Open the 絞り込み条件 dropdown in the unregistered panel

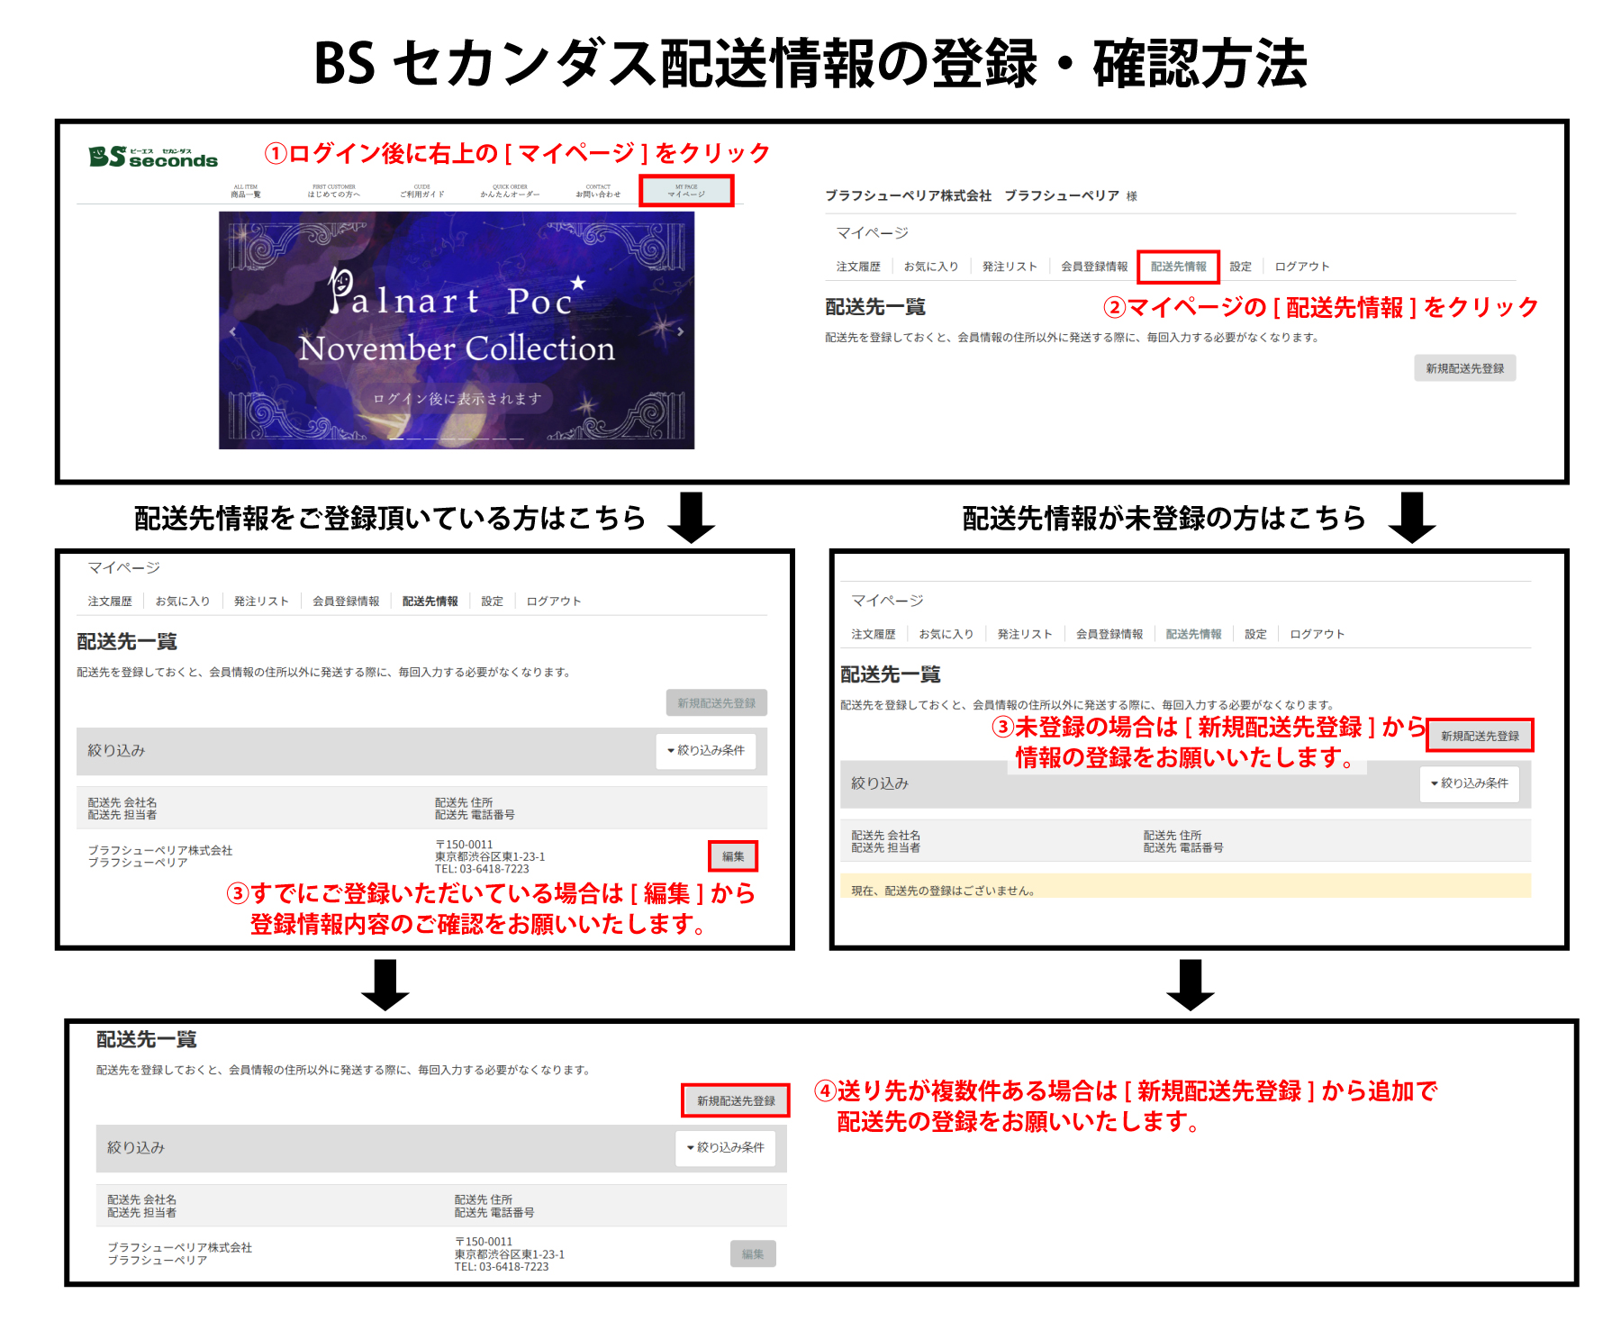pos(1470,783)
